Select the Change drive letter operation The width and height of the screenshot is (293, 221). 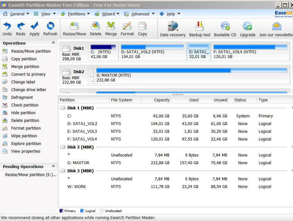point(24,90)
